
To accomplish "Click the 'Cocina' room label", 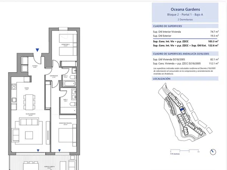I will point(26,89).
